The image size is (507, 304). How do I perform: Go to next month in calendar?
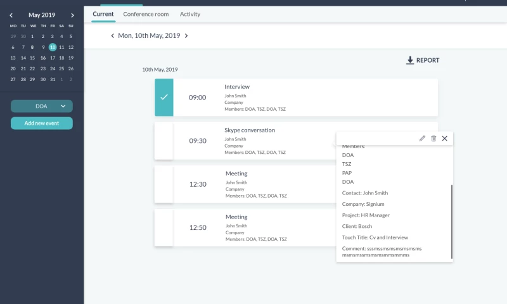(73, 15)
